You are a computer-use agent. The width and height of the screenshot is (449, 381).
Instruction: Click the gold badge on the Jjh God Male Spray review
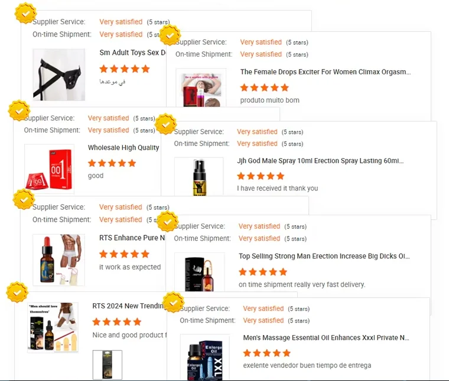tap(165, 124)
